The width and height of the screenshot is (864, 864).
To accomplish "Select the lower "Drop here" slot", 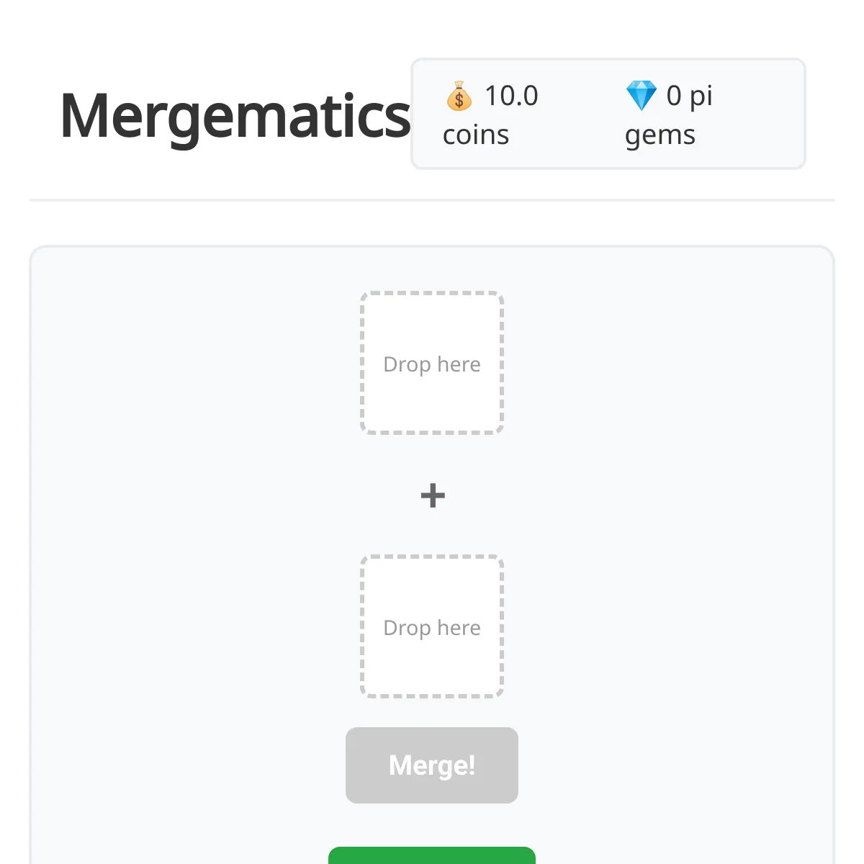I will tap(432, 626).
